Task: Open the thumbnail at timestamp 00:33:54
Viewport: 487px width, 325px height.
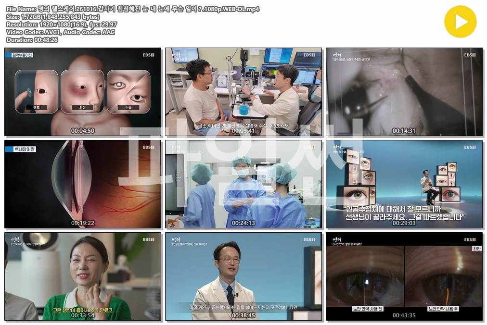Action: (x=83, y=276)
